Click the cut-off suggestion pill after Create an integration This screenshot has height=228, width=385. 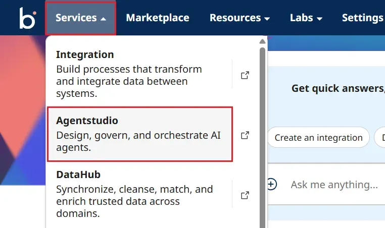[380, 138]
